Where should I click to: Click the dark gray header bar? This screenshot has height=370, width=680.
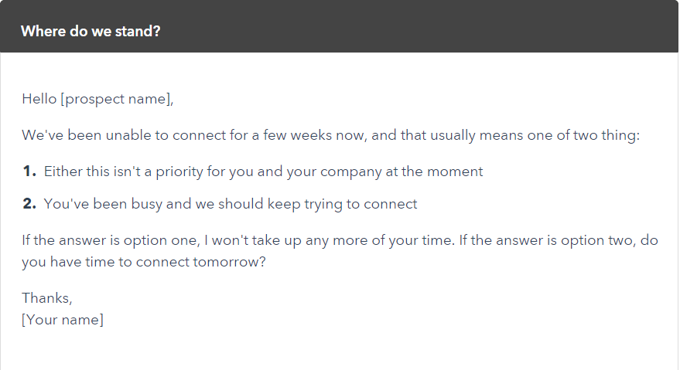(340, 26)
